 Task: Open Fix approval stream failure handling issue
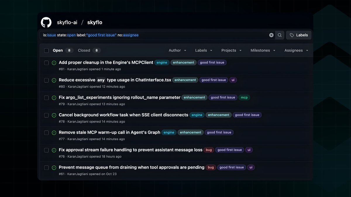[130, 150]
